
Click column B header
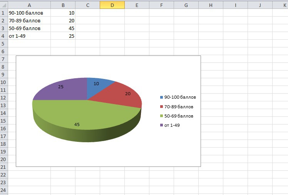63,5
